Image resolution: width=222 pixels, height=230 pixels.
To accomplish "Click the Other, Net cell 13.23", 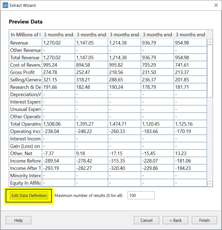I will pyautogui.click(x=190, y=153).
